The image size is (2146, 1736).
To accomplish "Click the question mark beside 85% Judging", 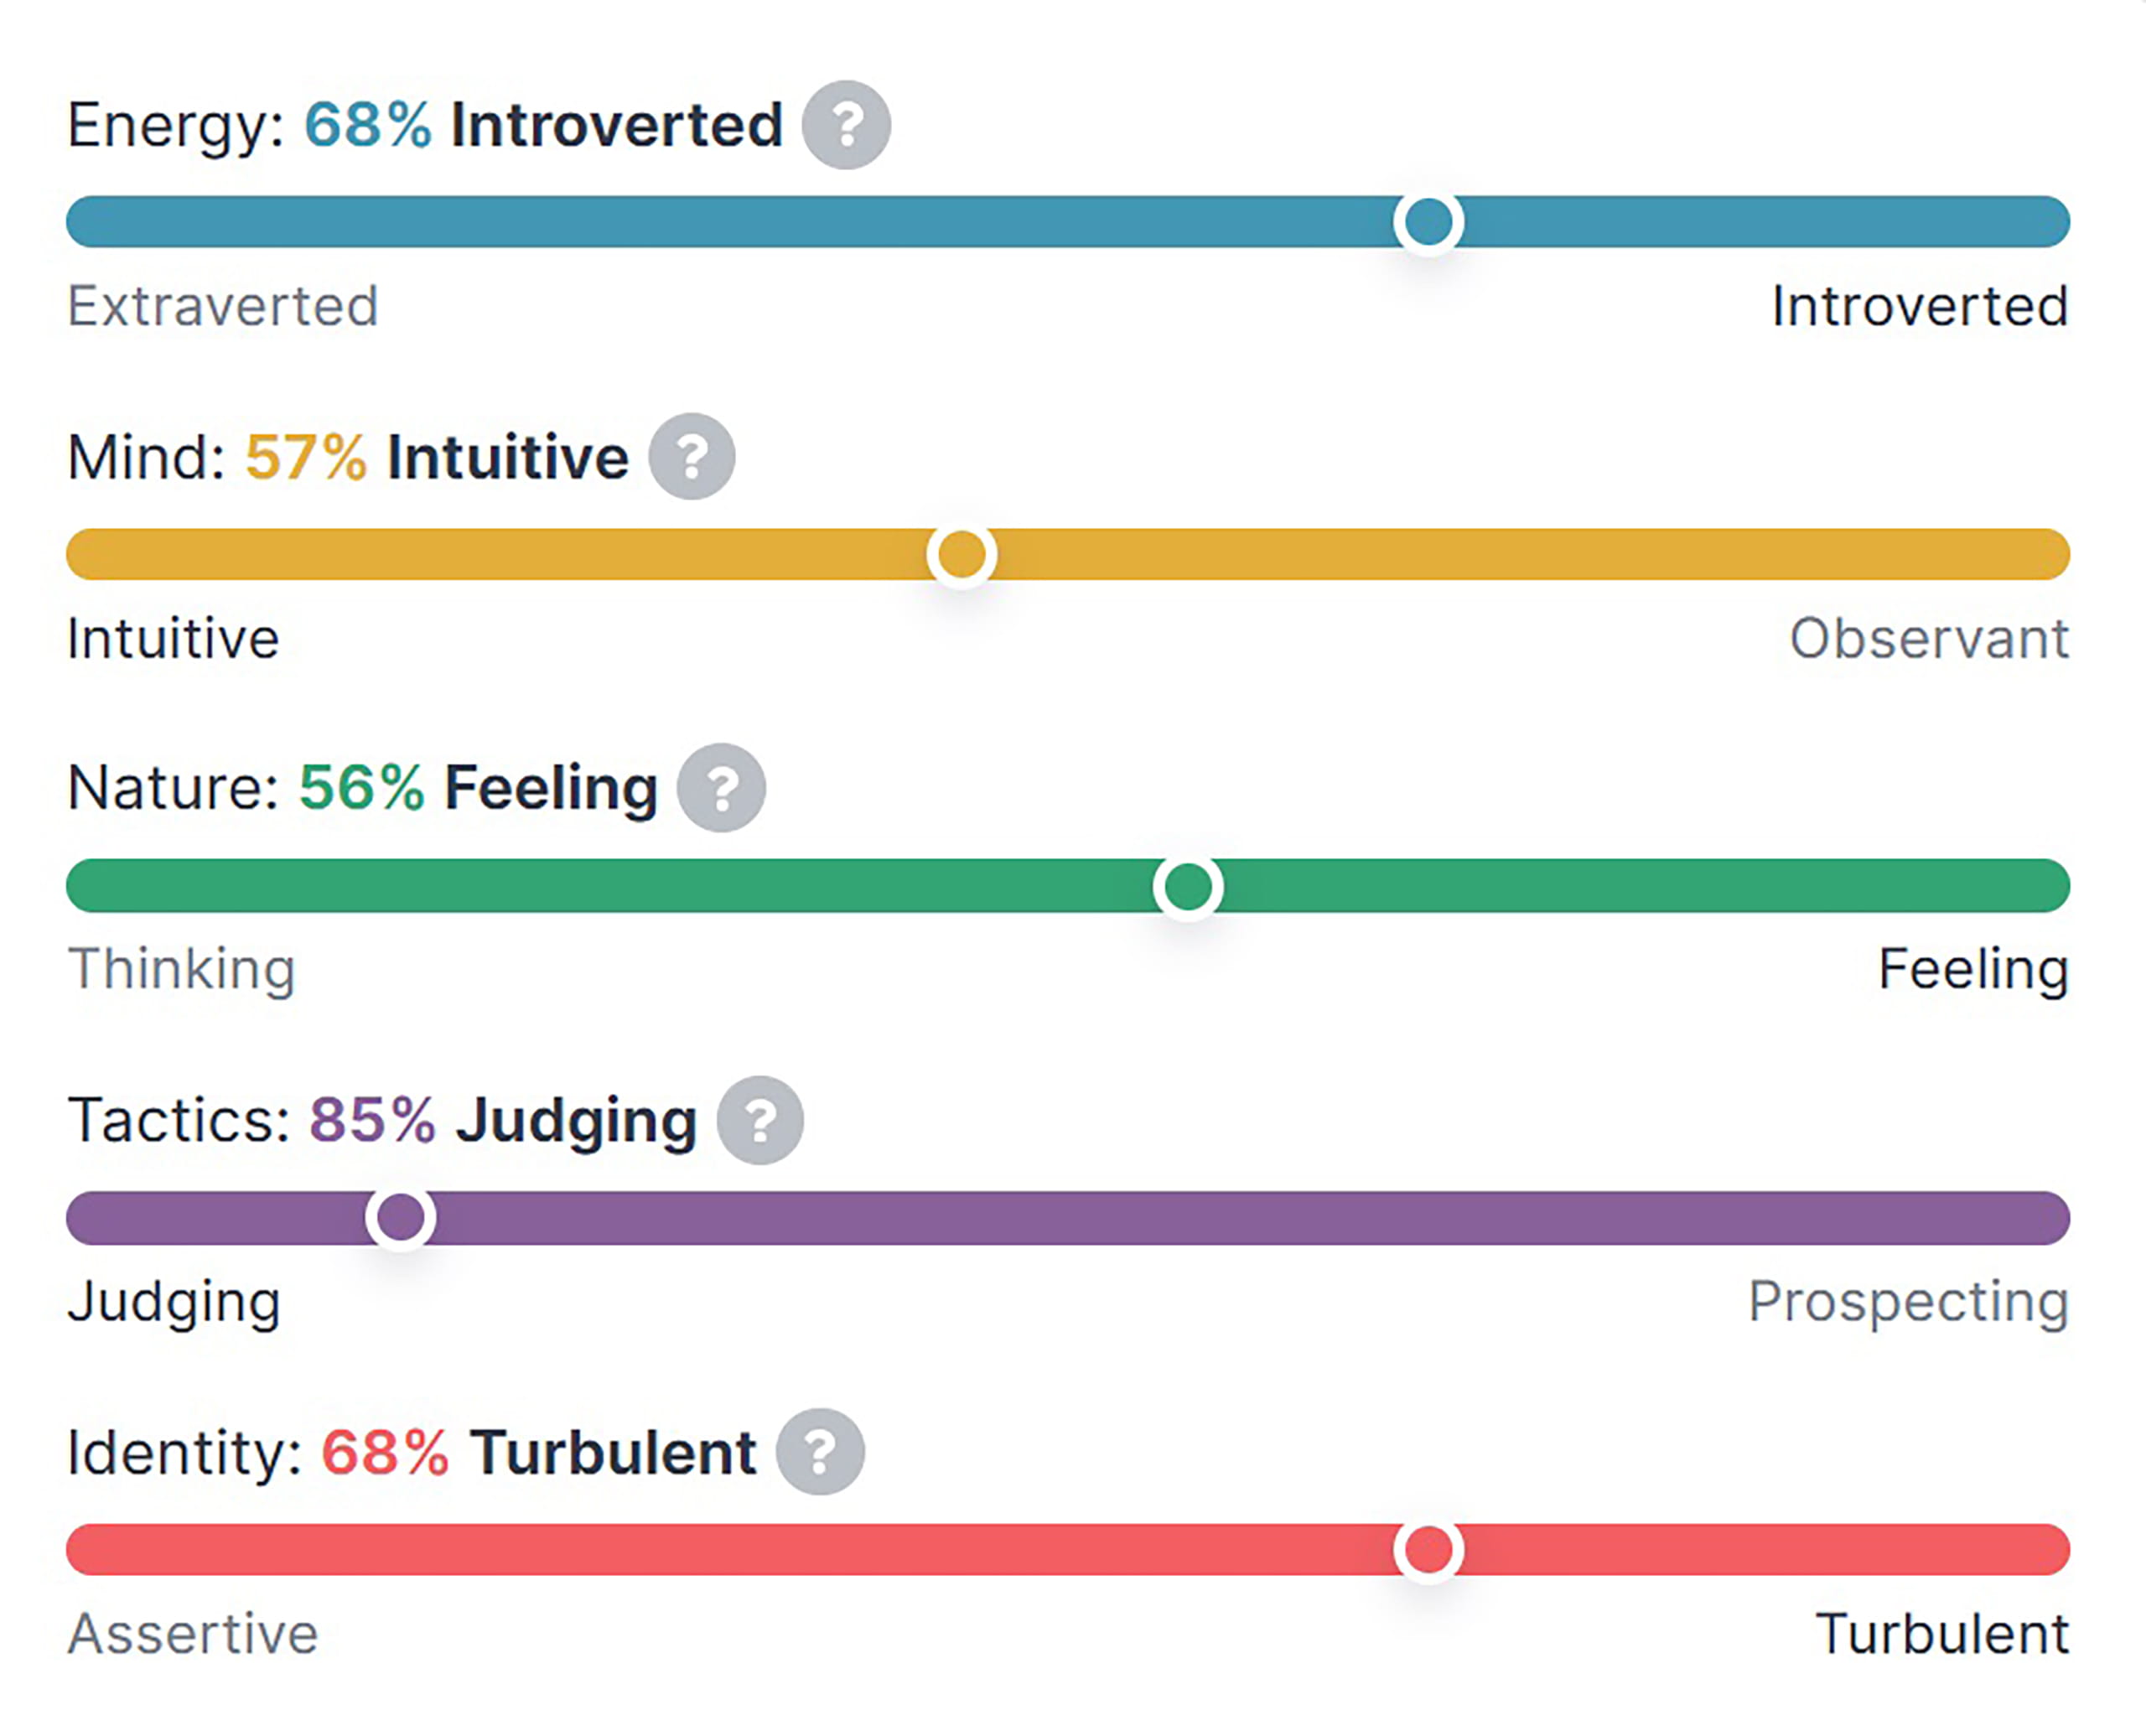I will coord(761,1120).
